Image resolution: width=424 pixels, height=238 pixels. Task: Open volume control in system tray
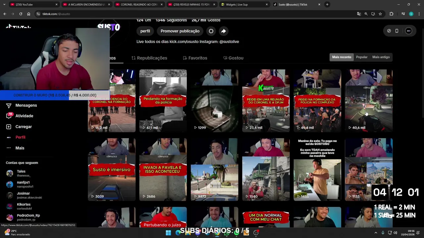point(396,233)
